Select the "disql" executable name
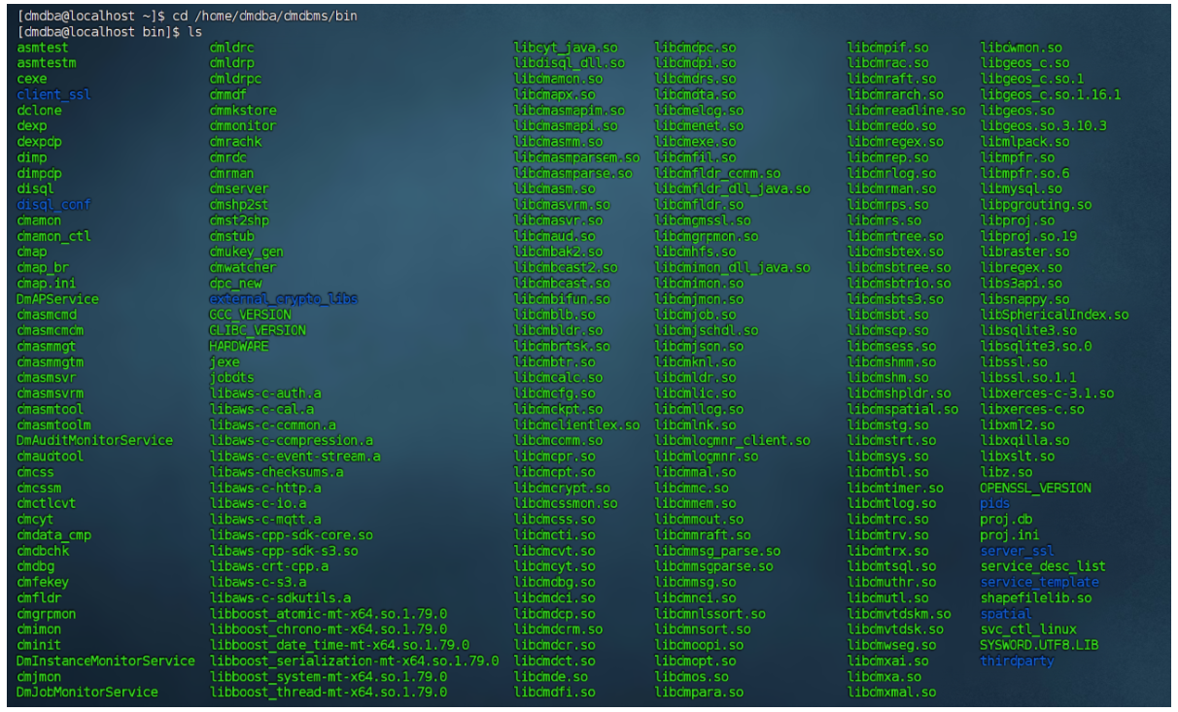The image size is (1178, 712). pyautogui.click(x=36, y=188)
